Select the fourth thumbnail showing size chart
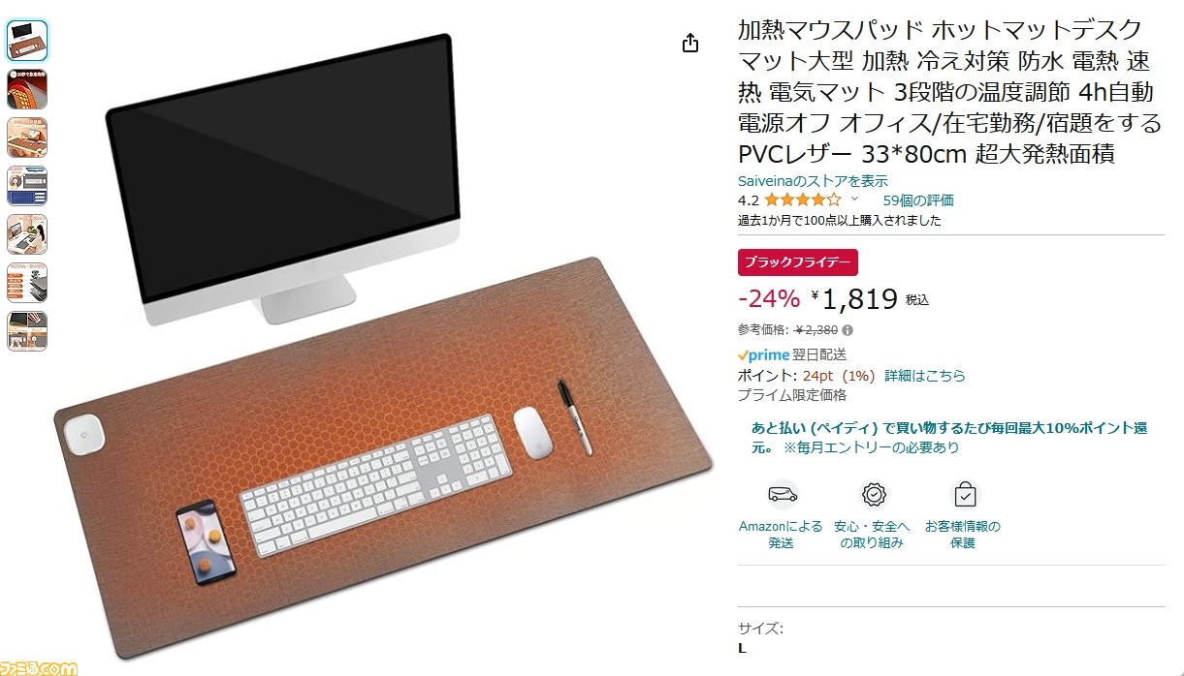 pyautogui.click(x=27, y=185)
